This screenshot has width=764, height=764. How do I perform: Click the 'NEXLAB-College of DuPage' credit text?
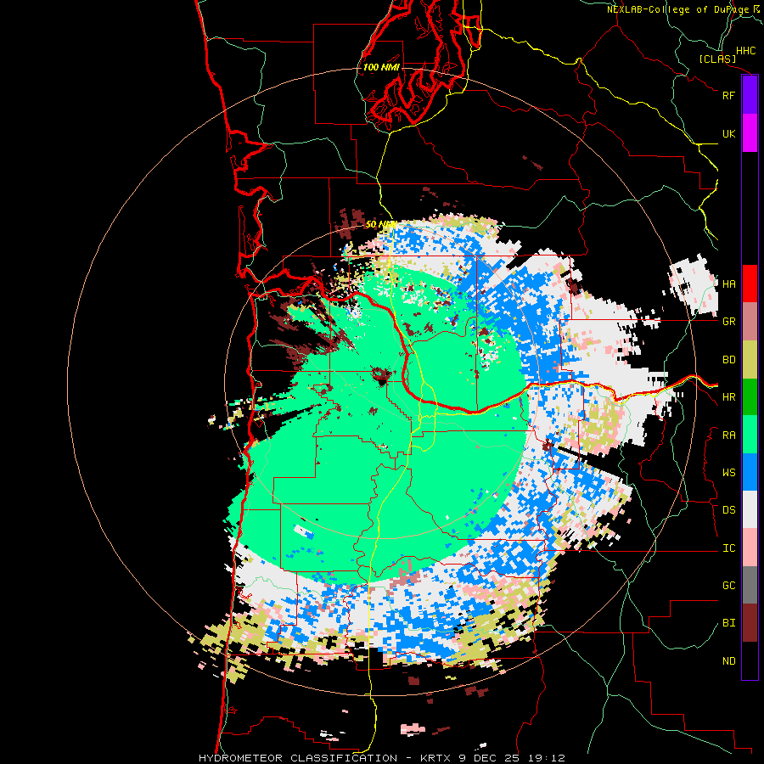[x=677, y=9]
